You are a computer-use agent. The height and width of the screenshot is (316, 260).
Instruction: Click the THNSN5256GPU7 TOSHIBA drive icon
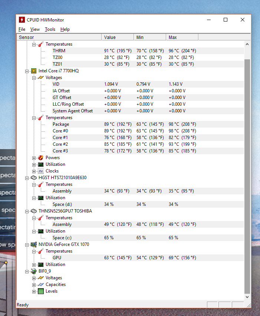34,211
